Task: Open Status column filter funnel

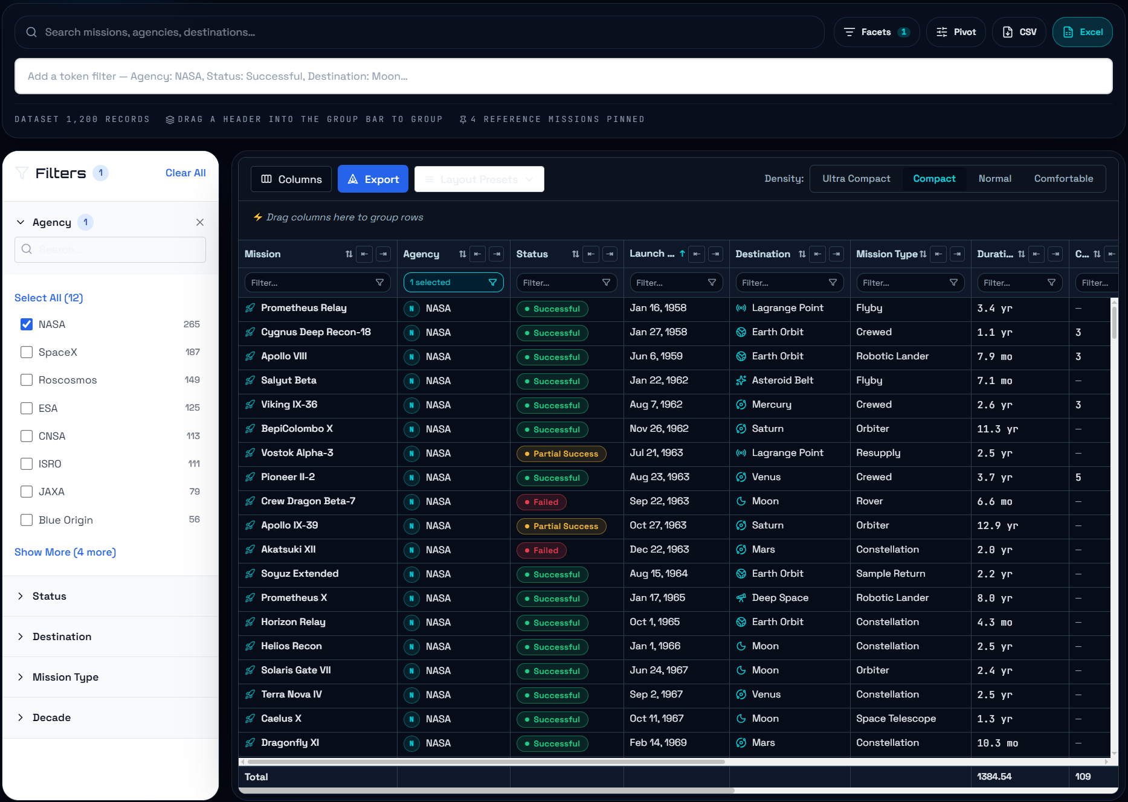Action: pyautogui.click(x=606, y=283)
